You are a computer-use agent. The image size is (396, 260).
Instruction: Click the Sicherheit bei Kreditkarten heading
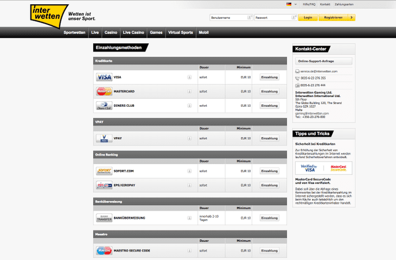315,144
